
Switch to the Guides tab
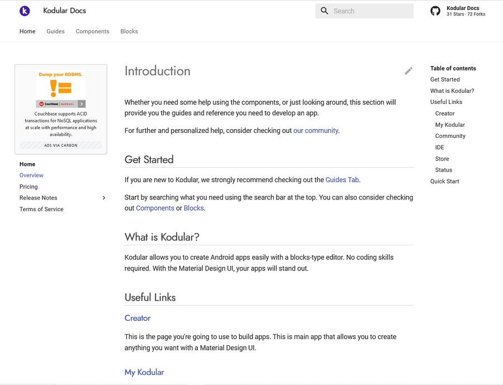(55, 31)
